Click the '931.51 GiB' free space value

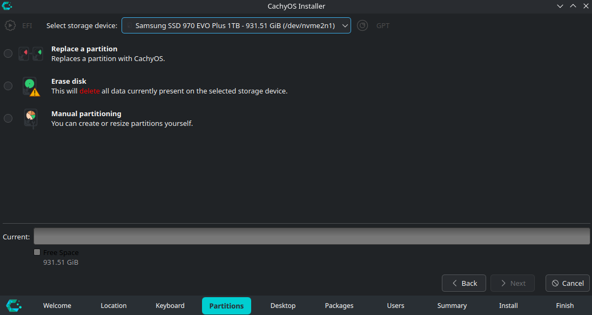coord(61,262)
